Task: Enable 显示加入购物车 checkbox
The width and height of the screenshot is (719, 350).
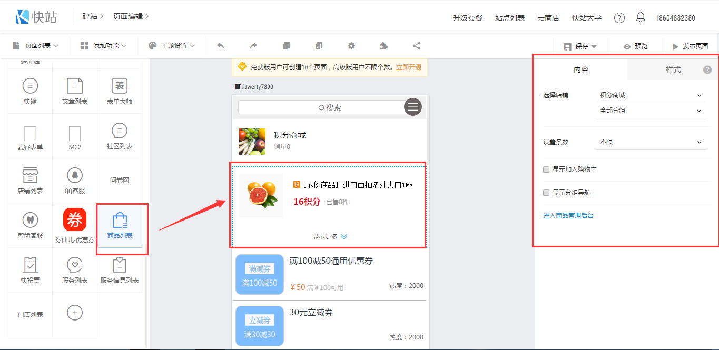Action: point(547,169)
